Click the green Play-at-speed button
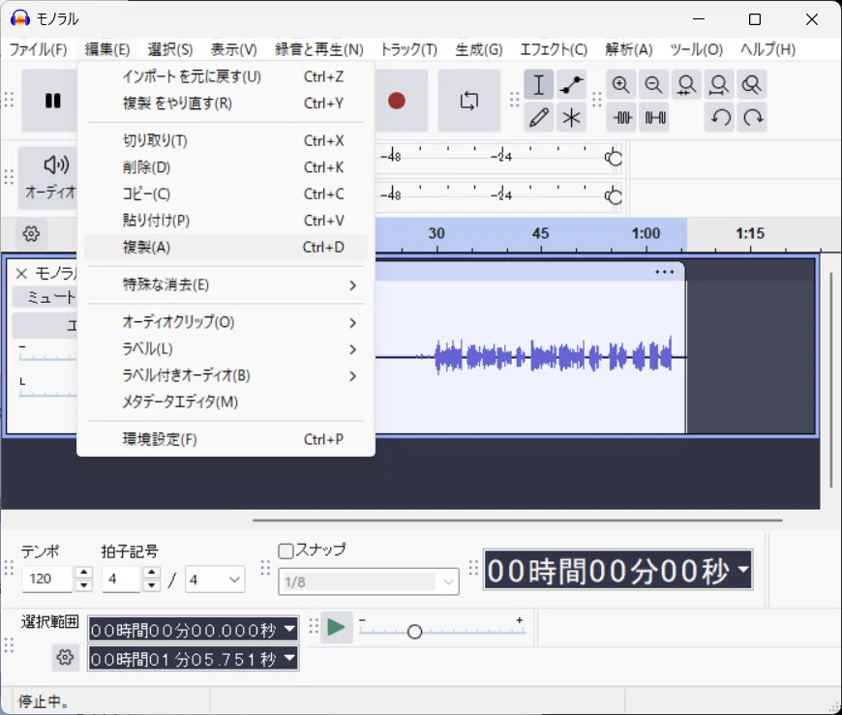This screenshot has width=842, height=715. [x=336, y=627]
